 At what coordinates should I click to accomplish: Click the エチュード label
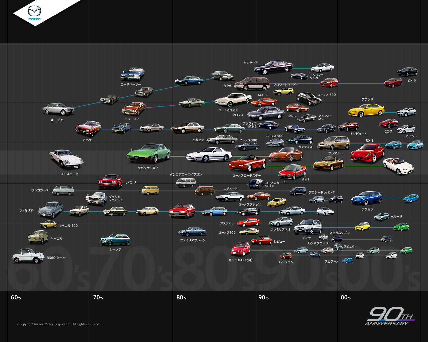230,189
